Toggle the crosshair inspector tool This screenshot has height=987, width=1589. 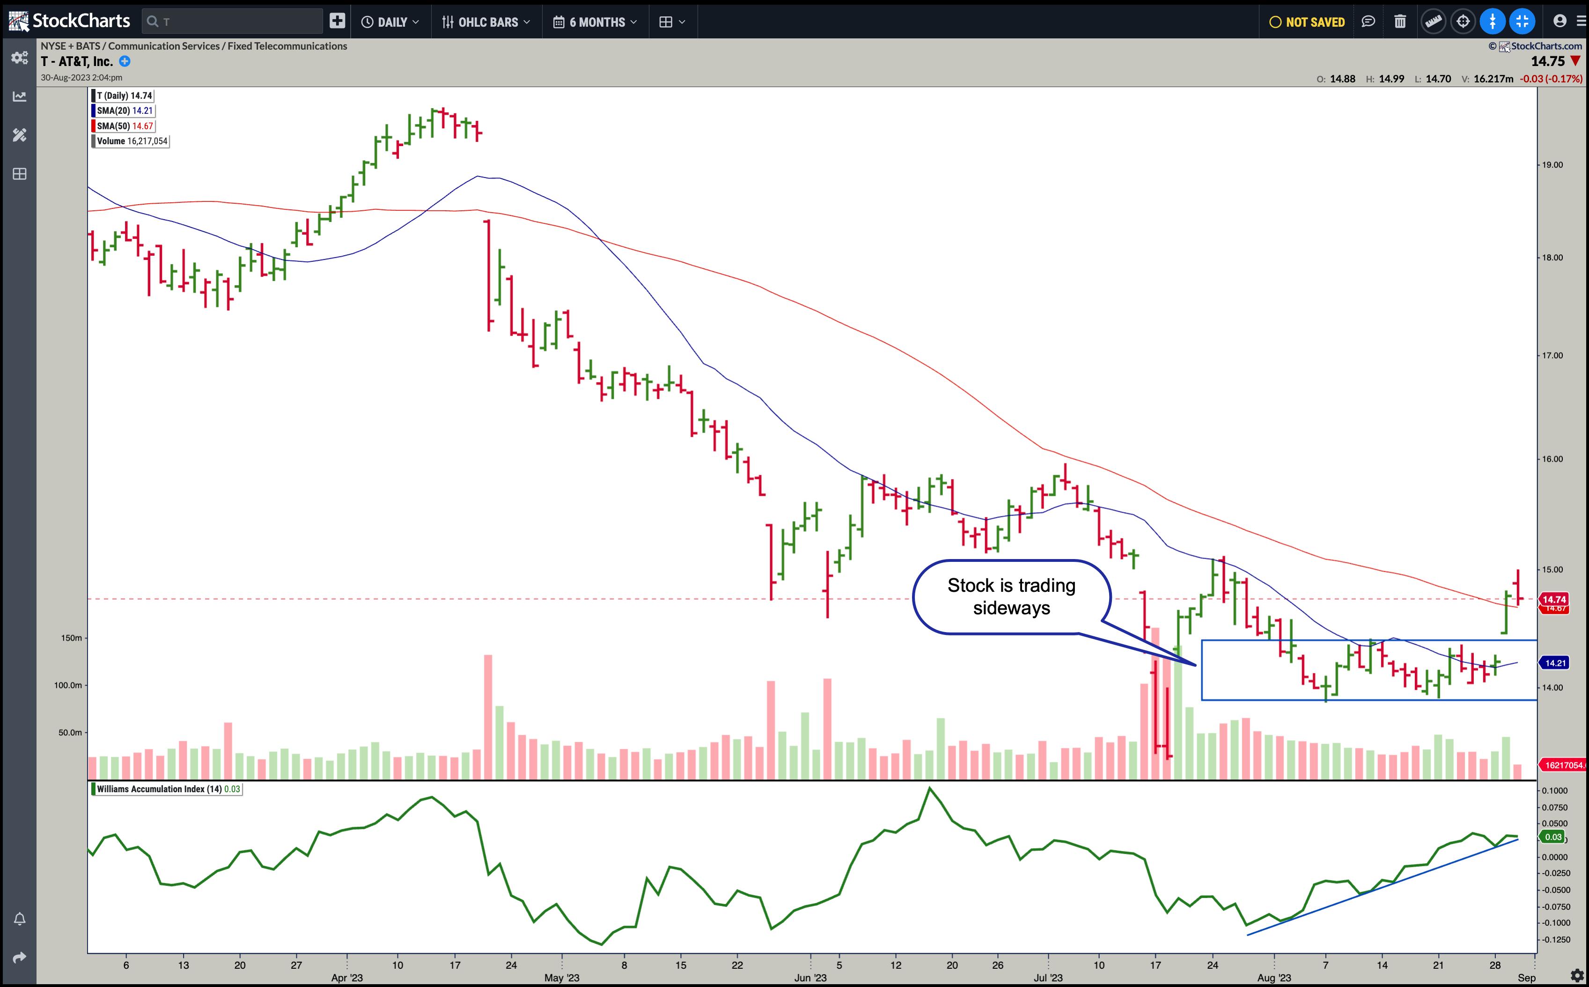1463,22
